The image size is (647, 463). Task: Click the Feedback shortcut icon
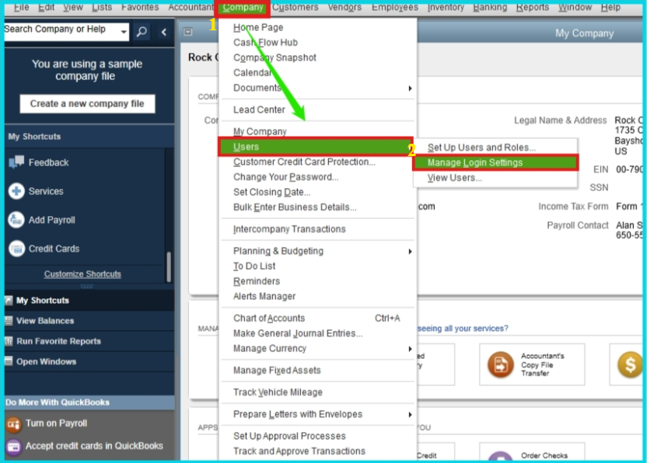[16, 162]
